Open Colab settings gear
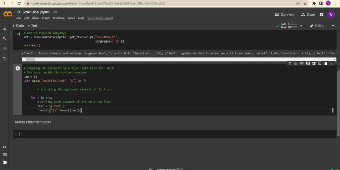This screenshot has width=340, height=170. (x=321, y=14)
